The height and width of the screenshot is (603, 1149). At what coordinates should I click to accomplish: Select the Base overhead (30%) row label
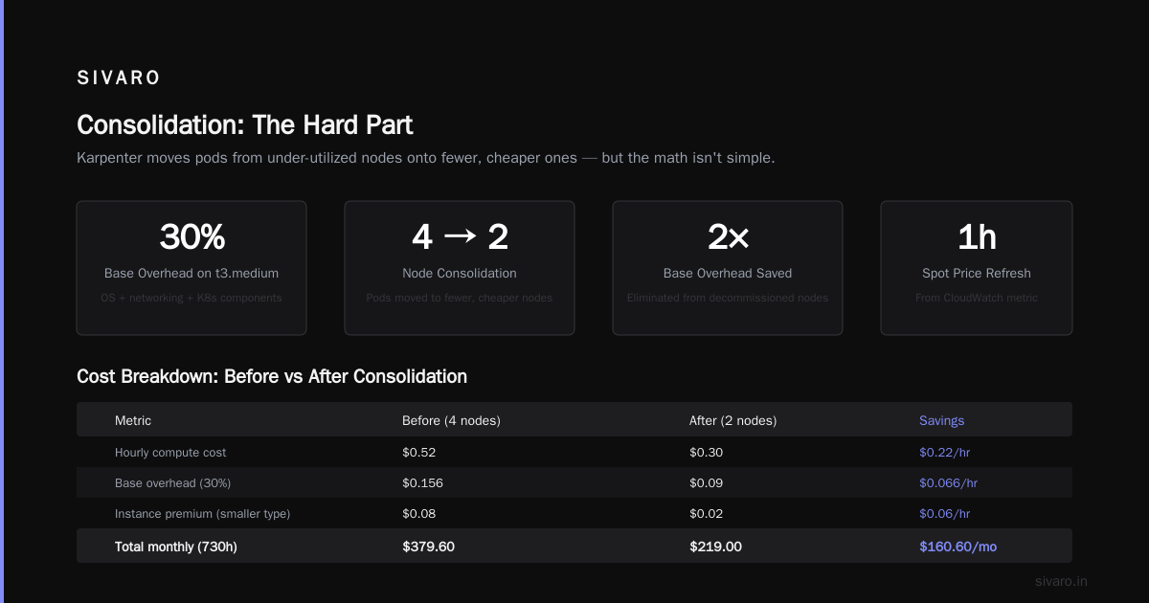(172, 482)
